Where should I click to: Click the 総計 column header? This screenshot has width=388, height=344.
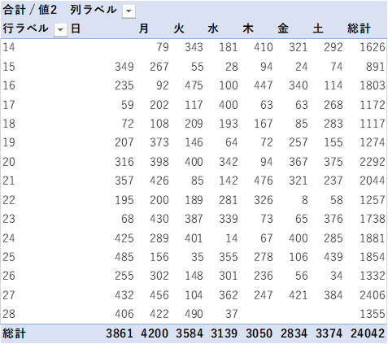click(x=359, y=28)
